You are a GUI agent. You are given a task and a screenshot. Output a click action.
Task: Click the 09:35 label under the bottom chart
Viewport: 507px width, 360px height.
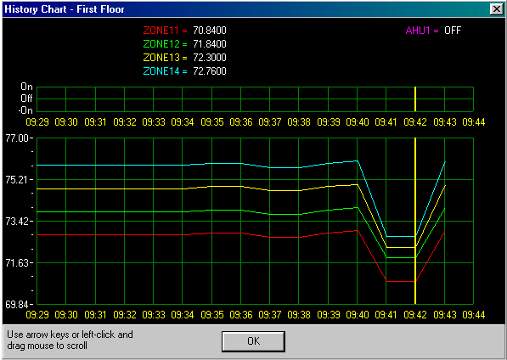click(212, 315)
